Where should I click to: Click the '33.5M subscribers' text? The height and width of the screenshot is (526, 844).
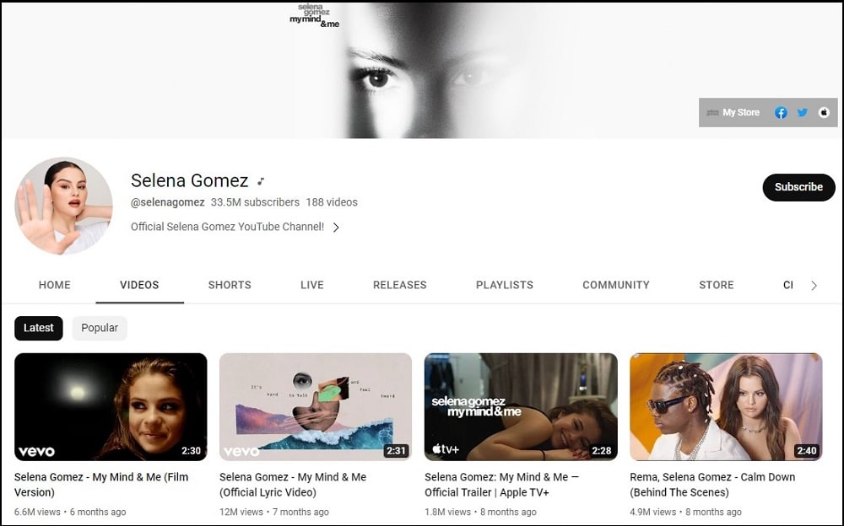pyautogui.click(x=255, y=202)
